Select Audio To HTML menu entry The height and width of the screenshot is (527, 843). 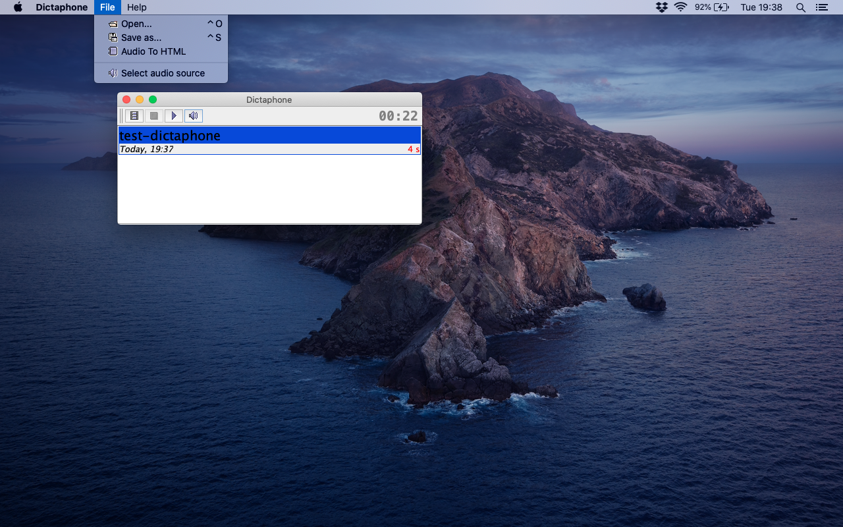point(153,51)
